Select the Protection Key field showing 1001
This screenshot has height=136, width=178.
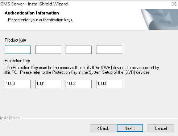pos(48,84)
